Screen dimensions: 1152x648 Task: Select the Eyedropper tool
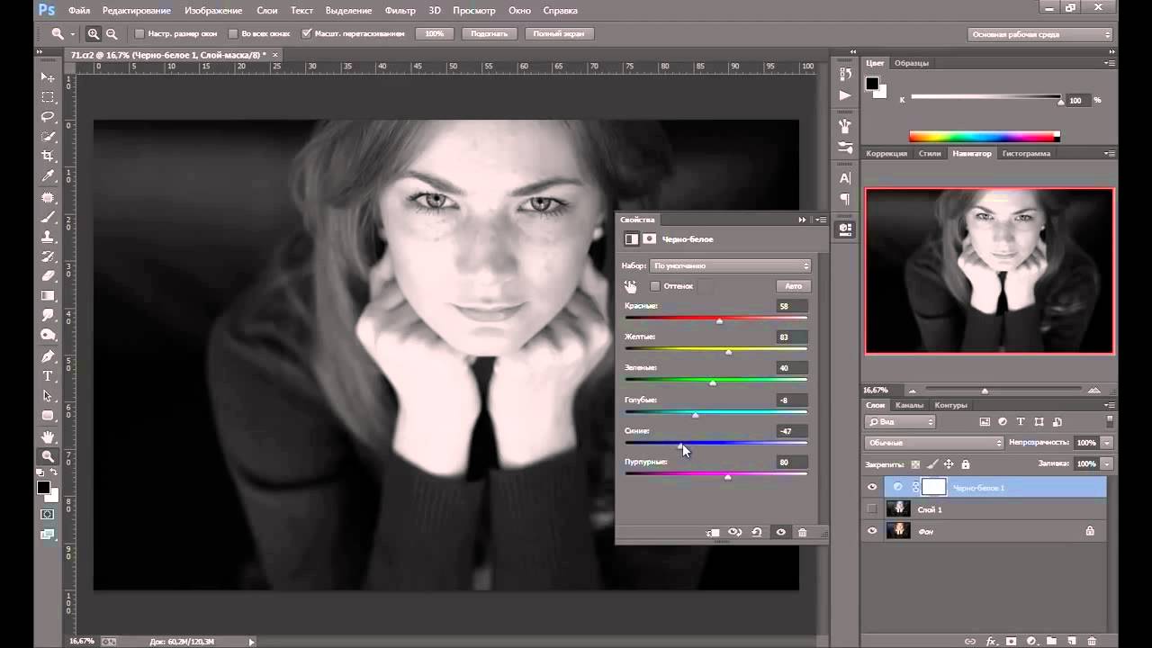pyautogui.click(x=49, y=176)
